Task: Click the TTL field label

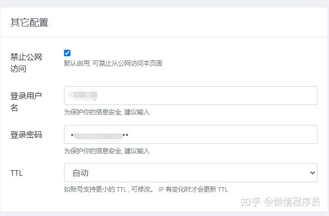Action: click(x=16, y=173)
